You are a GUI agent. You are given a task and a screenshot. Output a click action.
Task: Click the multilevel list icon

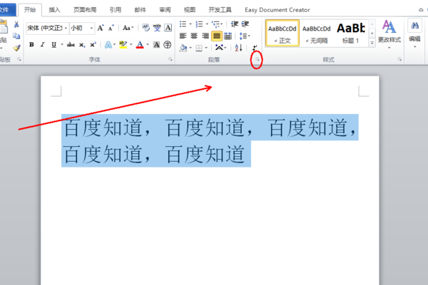click(215, 24)
